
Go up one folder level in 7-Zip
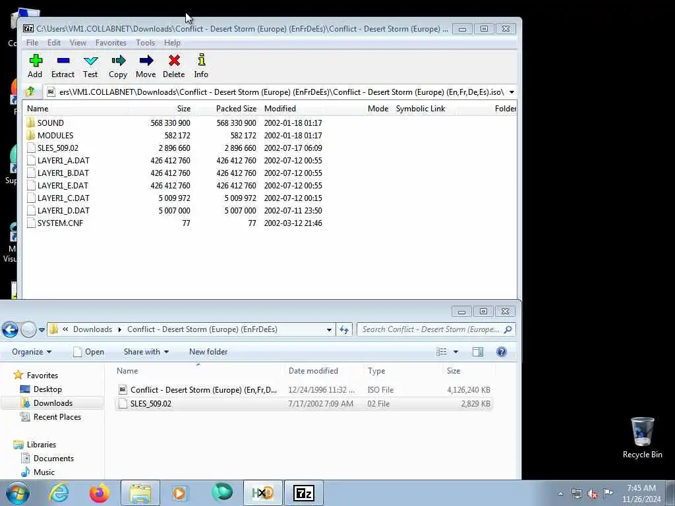point(30,92)
